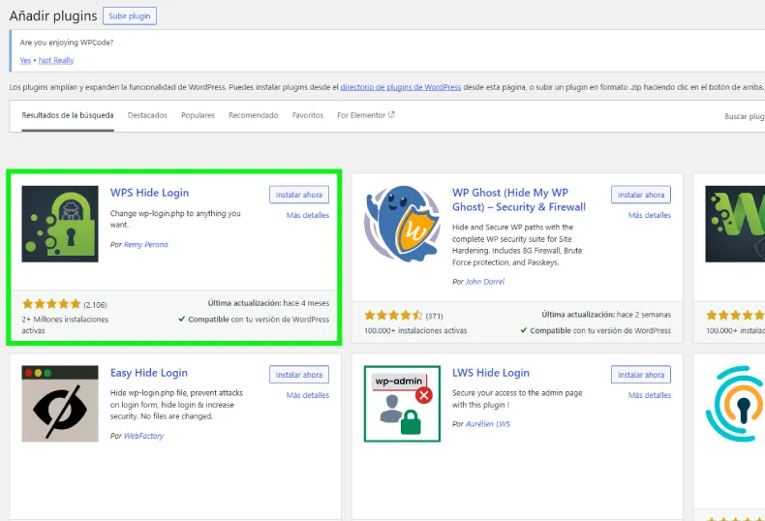Select the Recomendado tab
Image resolution: width=765 pixels, height=521 pixels.
253,115
